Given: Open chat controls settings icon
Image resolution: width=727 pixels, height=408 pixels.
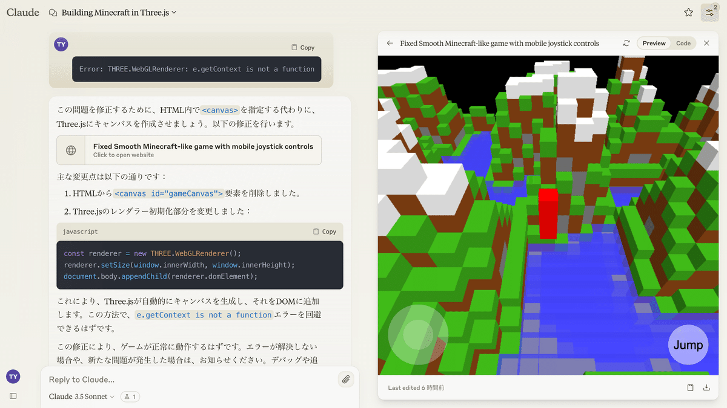Looking at the screenshot, I should 709,12.
